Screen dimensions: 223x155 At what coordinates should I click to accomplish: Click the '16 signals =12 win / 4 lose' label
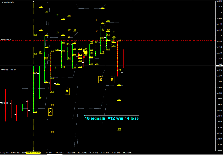112,118
